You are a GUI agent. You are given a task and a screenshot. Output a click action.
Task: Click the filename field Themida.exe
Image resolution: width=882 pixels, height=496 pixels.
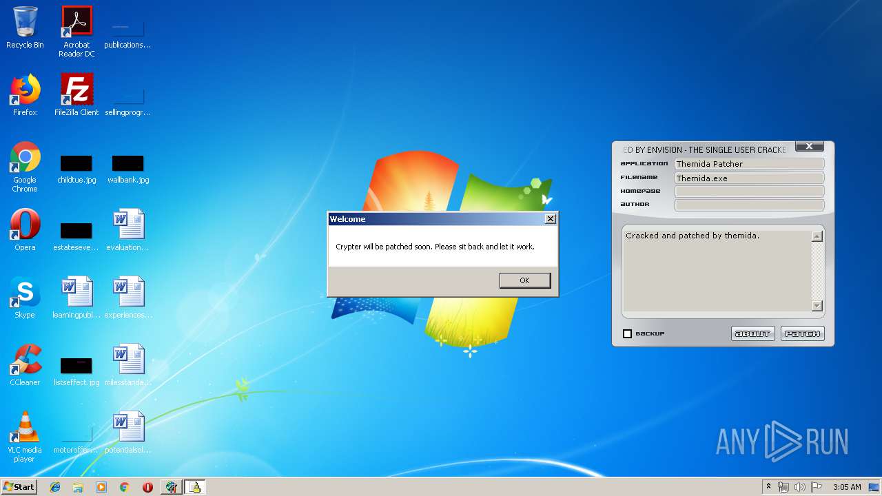[749, 178]
